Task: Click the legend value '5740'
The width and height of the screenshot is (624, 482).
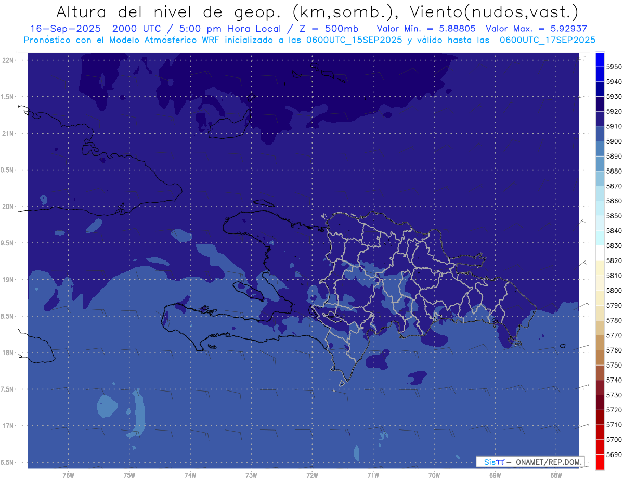Action: (x=614, y=380)
